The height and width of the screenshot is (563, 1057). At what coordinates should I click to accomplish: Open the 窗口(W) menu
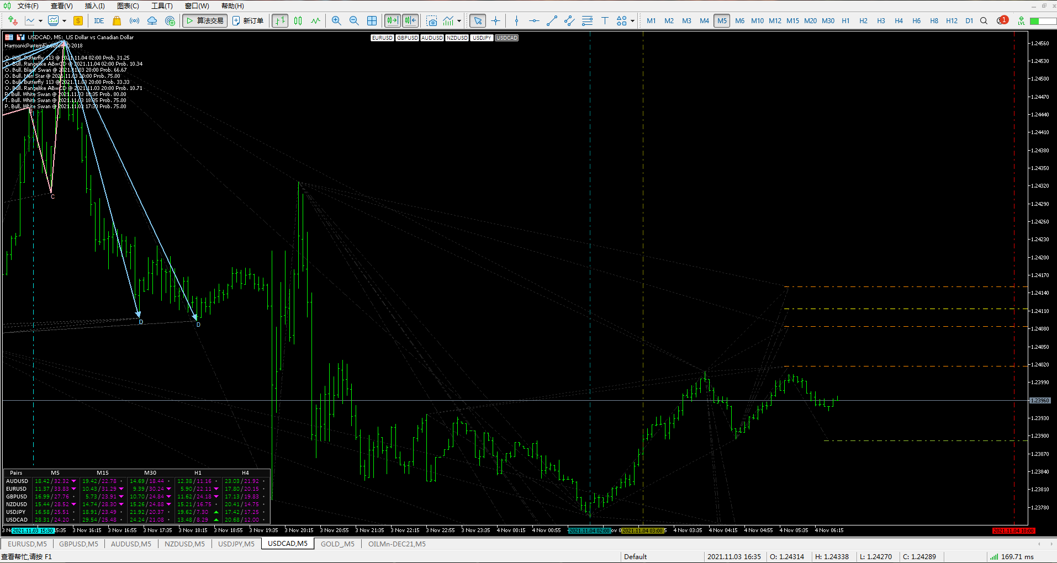pyautogui.click(x=197, y=6)
